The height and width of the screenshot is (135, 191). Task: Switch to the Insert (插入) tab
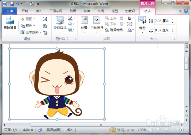tap(39, 11)
